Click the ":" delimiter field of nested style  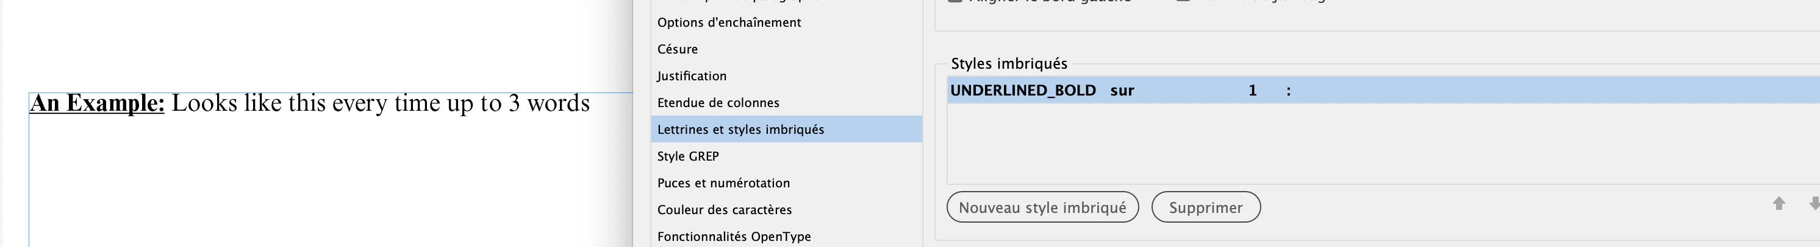[x=1289, y=90]
